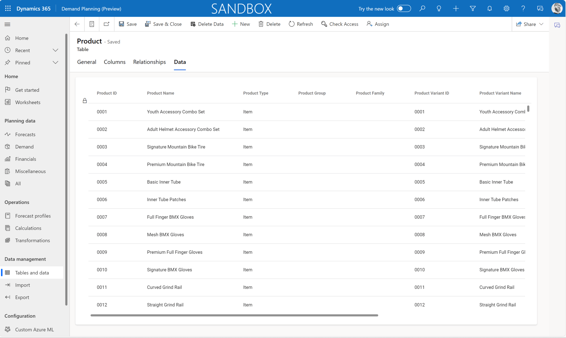
Task: Open the Dynamics 365 app launcher grid
Action: (x=8, y=8)
